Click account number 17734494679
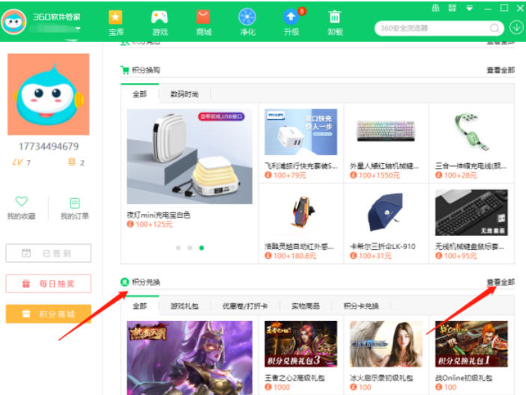The height and width of the screenshot is (395, 526). 49,147
